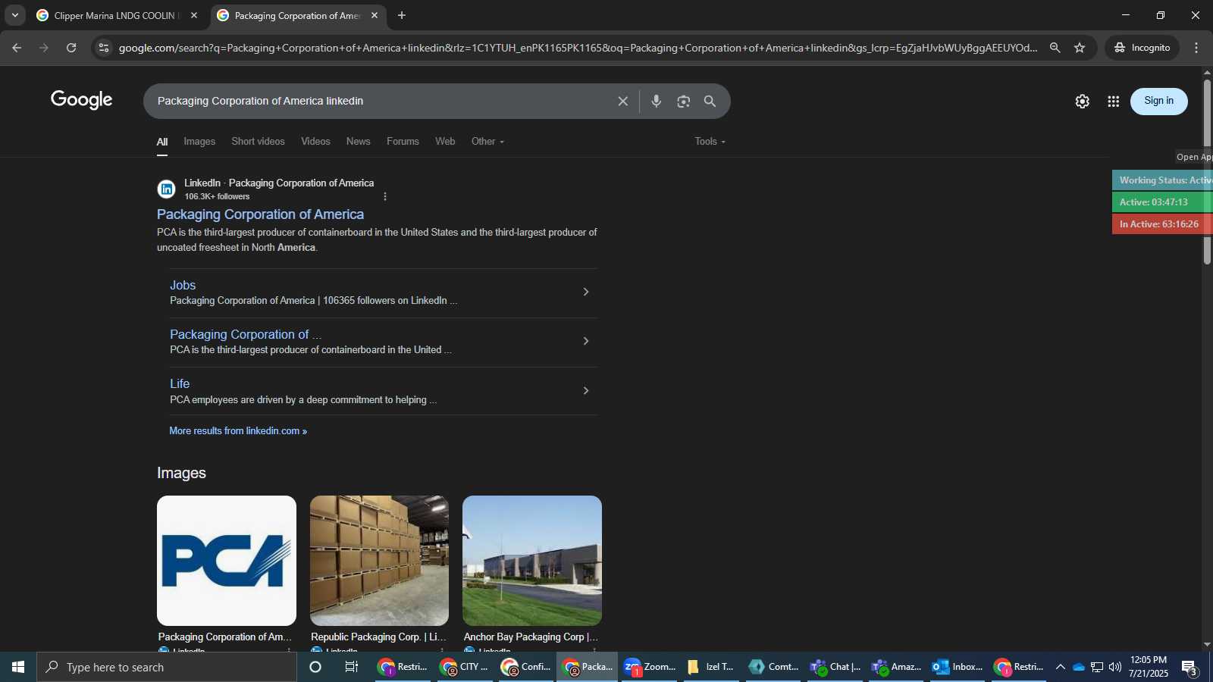
Task: Open the tab search dropdown
Action: [14, 15]
